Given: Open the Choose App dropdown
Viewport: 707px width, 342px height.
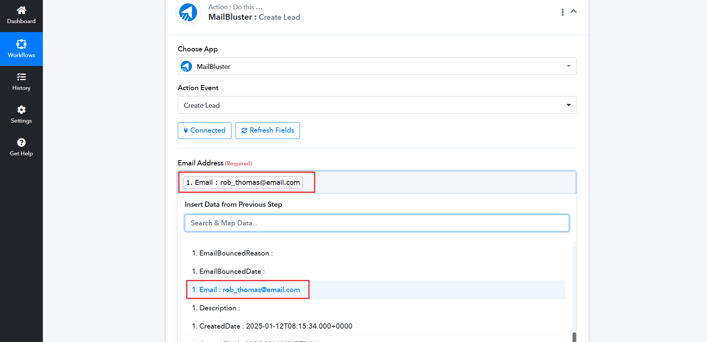Looking at the screenshot, I should click(x=377, y=66).
